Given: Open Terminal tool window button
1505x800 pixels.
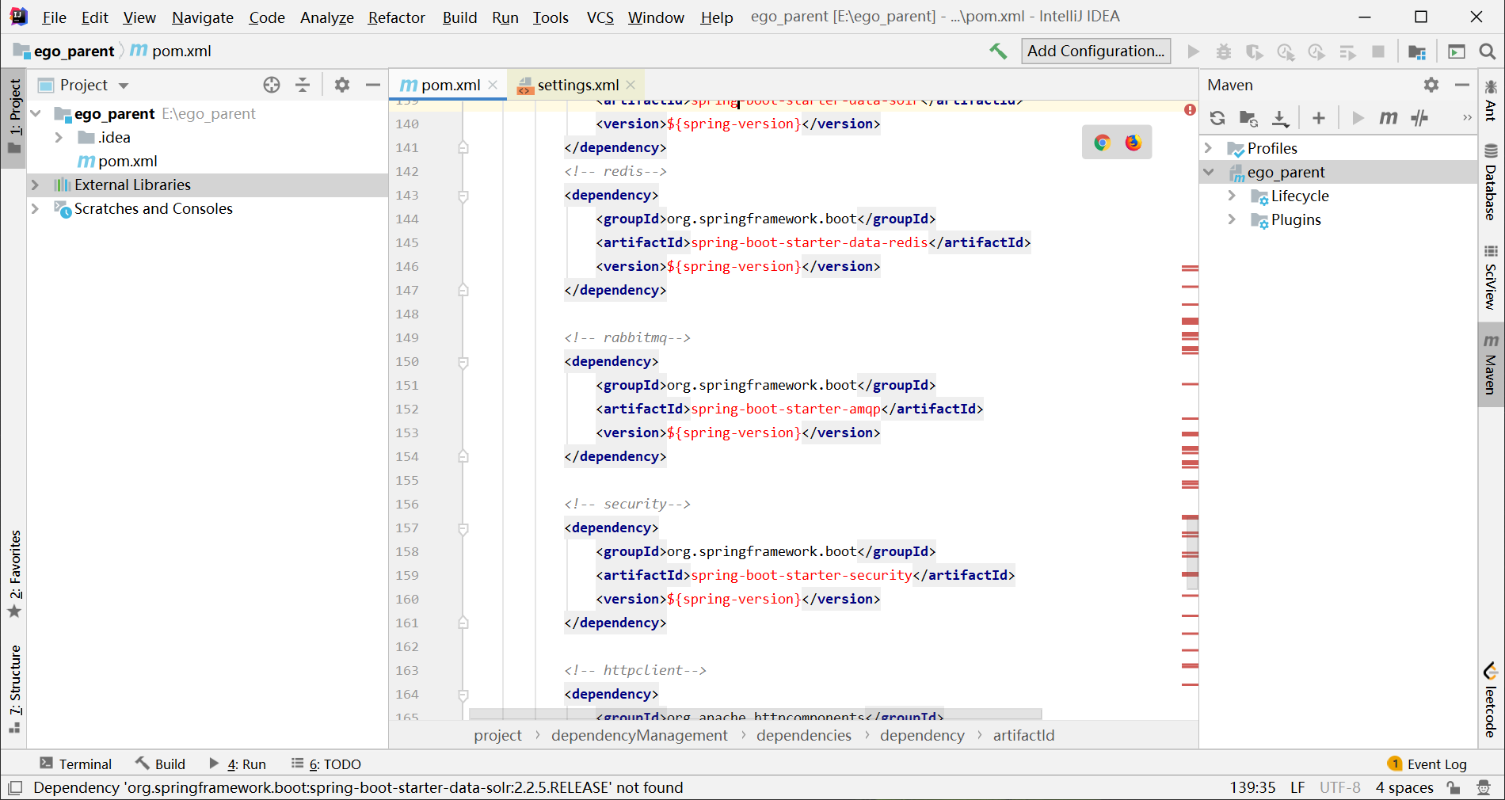Looking at the screenshot, I should [76, 764].
